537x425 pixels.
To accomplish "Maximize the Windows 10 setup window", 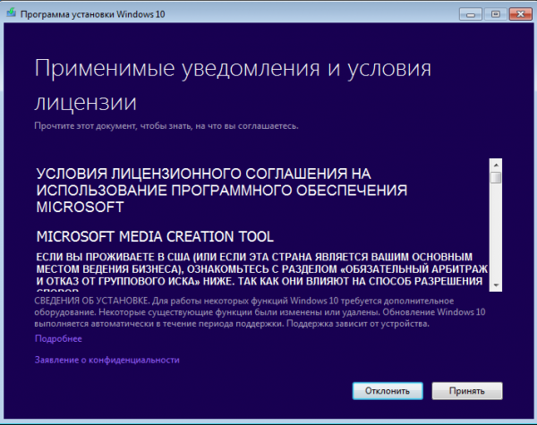I will tap(495, 14).
